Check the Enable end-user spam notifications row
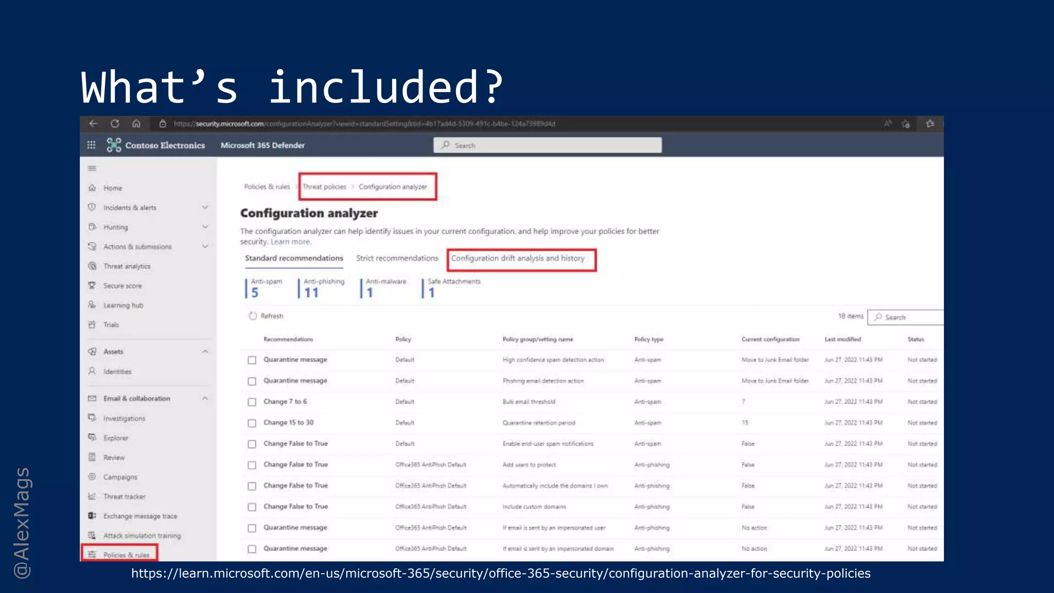The width and height of the screenshot is (1054, 593). pyautogui.click(x=252, y=444)
